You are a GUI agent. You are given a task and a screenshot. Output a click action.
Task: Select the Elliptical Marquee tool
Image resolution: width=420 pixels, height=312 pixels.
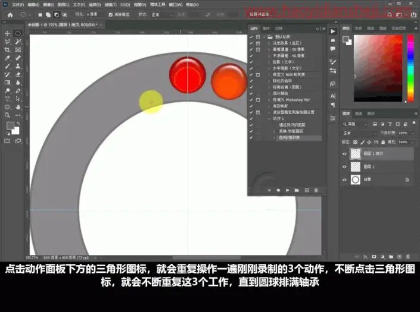[x=18, y=33]
